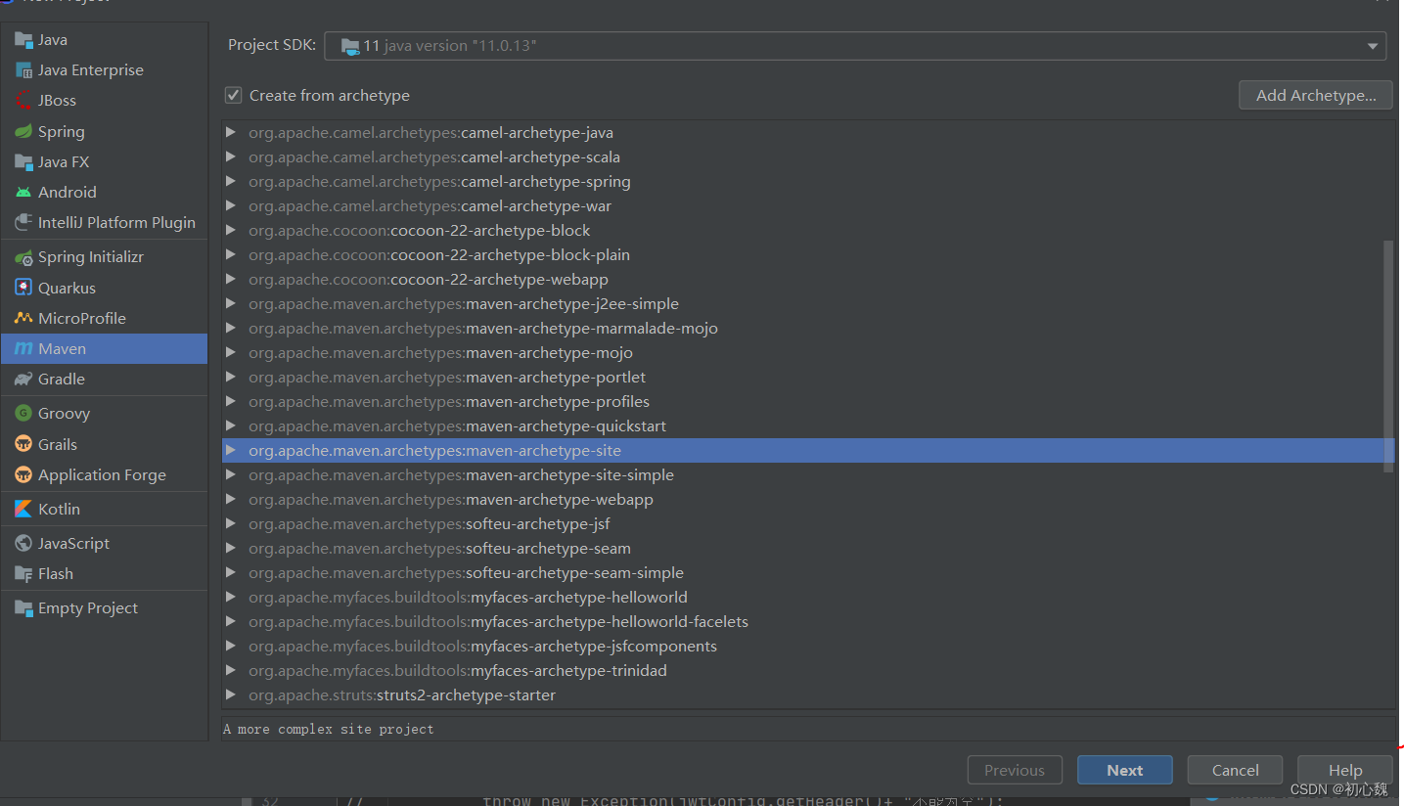Viewport: 1404px width, 806px height.
Task: Click the Maven 'm' icon
Action: (23, 349)
